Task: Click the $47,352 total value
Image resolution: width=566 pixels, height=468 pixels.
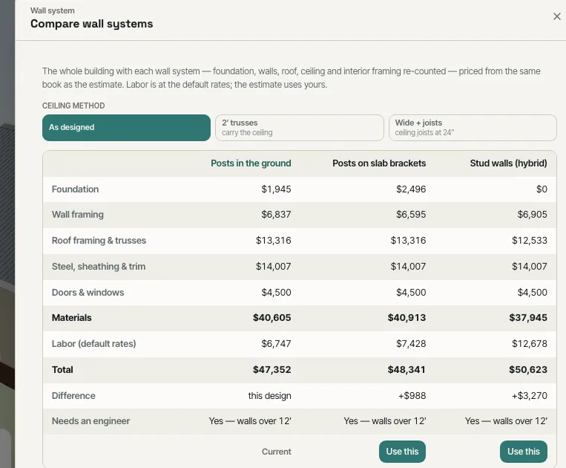Action: [272, 370]
